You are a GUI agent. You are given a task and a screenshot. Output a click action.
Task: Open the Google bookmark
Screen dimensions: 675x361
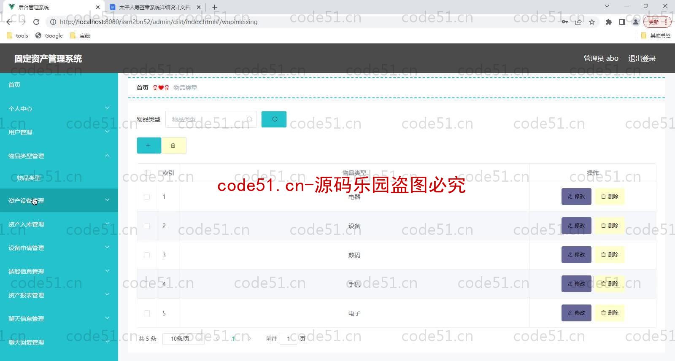[49, 36]
